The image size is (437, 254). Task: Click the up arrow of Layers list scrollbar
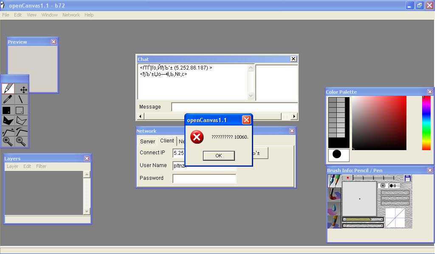coord(87,174)
